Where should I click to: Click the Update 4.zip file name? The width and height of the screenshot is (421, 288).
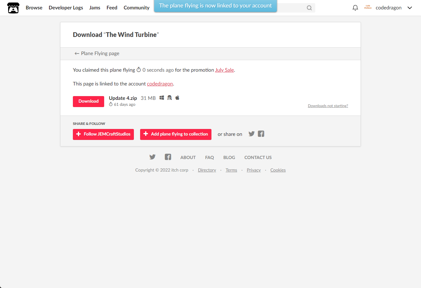point(123,98)
